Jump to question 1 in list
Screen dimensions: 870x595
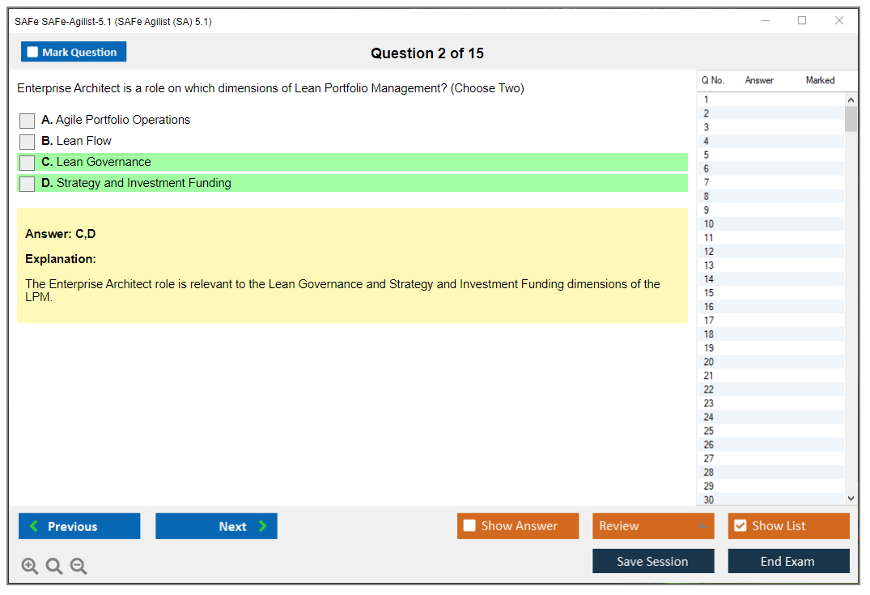tap(707, 100)
